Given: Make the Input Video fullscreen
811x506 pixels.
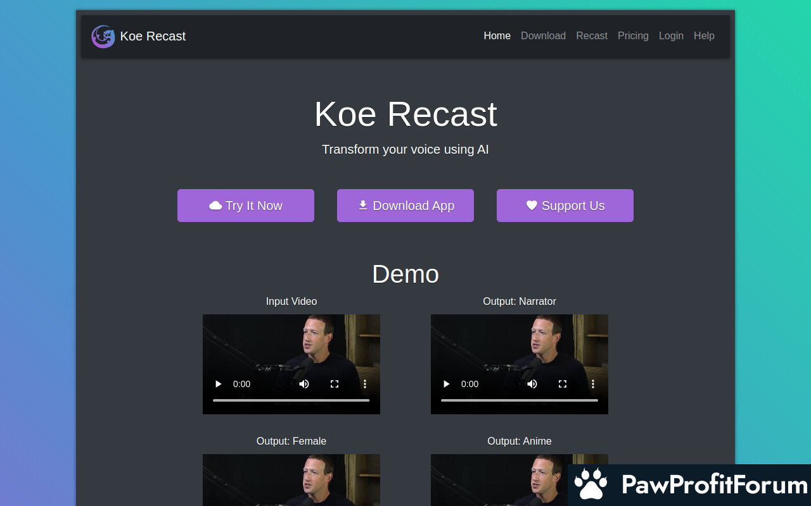Looking at the screenshot, I should coord(335,384).
